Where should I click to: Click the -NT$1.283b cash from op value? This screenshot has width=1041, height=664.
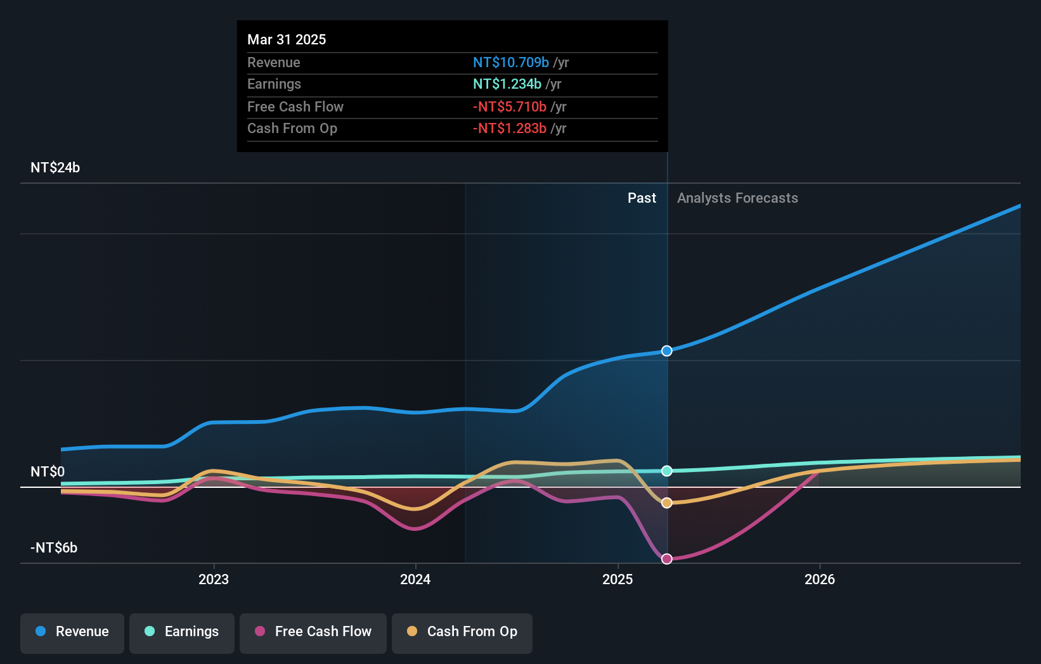click(510, 129)
